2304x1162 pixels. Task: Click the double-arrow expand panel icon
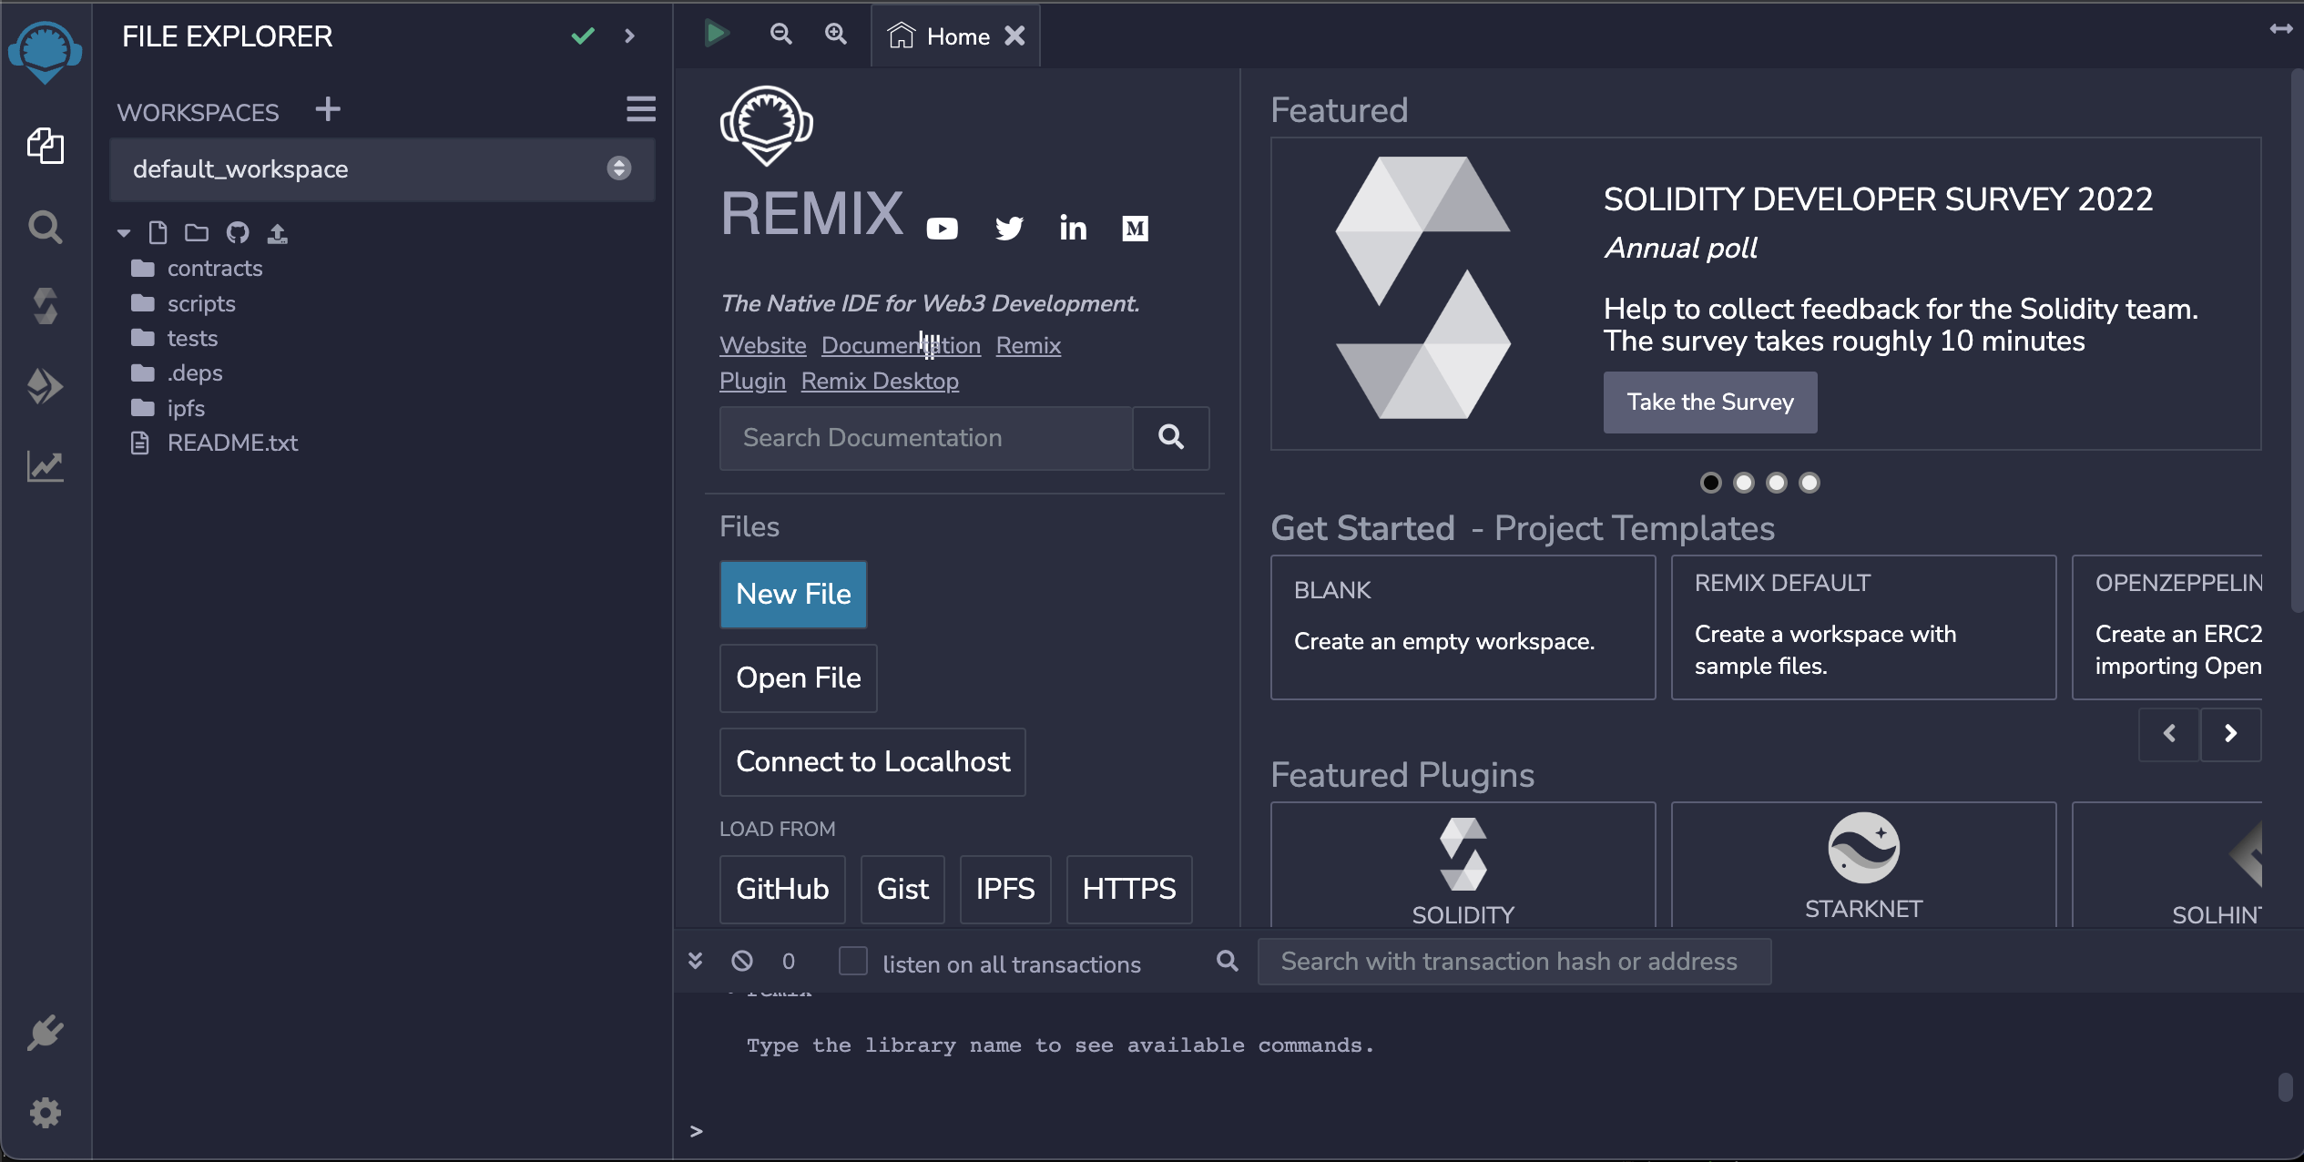[2280, 29]
